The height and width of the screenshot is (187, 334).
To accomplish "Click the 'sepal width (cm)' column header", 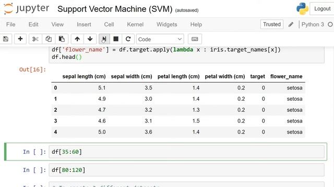I will [x=132, y=76].
